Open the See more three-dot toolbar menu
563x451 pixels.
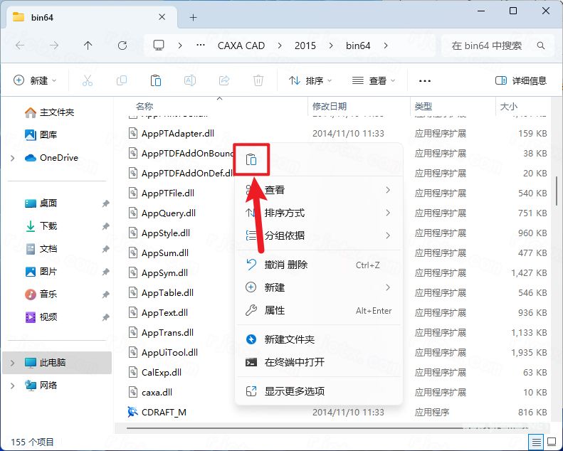[x=425, y=80]
